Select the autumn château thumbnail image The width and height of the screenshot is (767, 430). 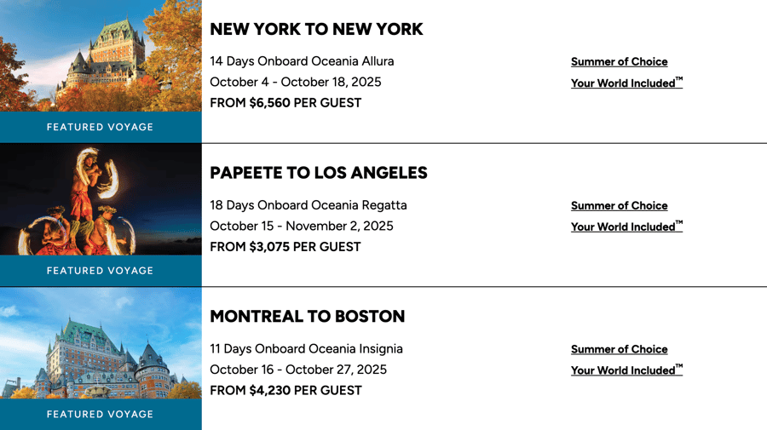pyautogui.click(x=101, y=55)
